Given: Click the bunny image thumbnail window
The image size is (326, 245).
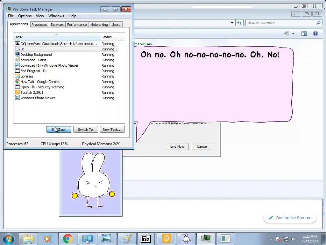Looking at the screenshot, I should point(91,182).
